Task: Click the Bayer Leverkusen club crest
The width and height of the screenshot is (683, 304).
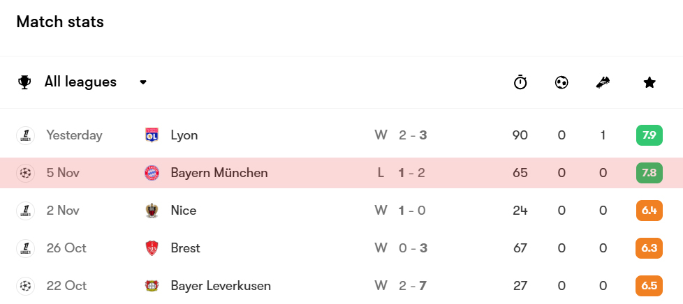Action: pos(152,286)
